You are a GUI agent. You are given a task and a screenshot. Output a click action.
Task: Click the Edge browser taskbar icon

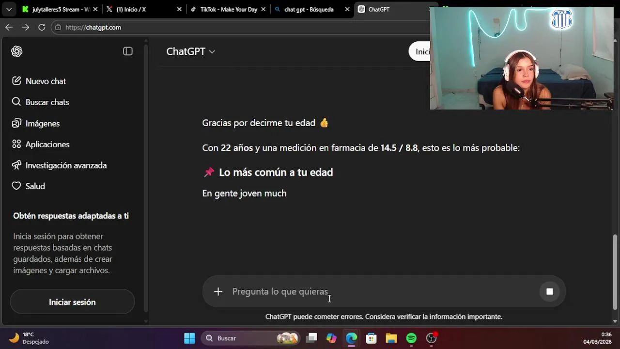point(351,338)
